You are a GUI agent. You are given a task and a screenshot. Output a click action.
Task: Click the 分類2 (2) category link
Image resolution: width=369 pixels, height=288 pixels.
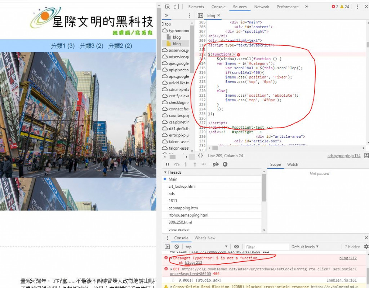click(x=120, y=46)
